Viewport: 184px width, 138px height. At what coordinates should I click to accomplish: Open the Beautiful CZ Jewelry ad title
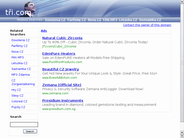point(60,69)
